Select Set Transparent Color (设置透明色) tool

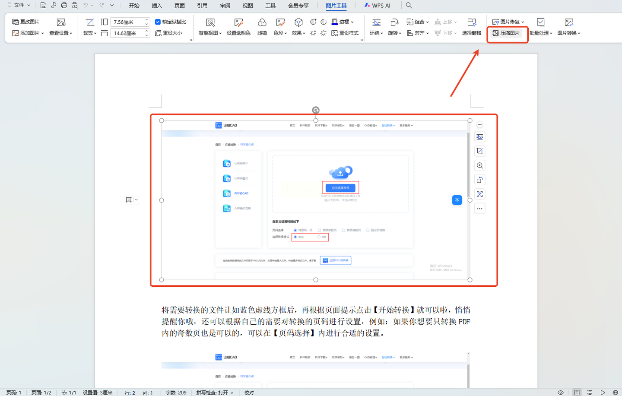pos(238,27)
